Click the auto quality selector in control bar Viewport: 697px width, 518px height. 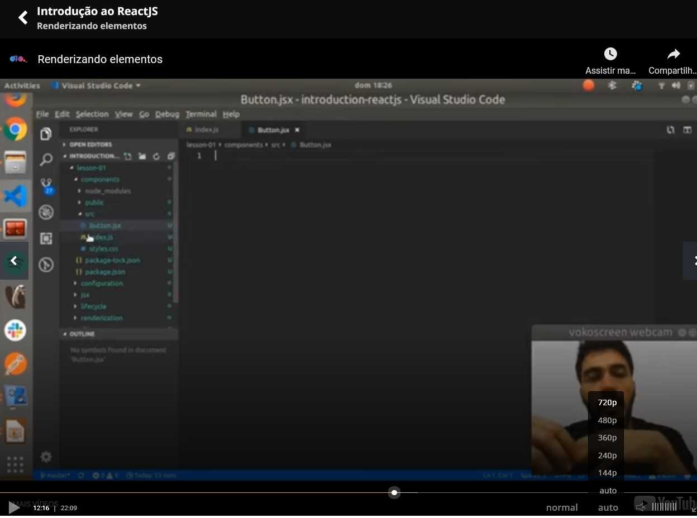[608, 507]
